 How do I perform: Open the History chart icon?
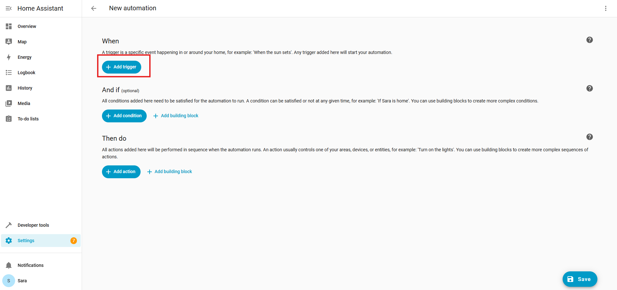(9, 88)
